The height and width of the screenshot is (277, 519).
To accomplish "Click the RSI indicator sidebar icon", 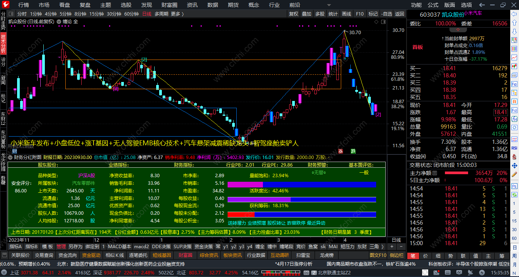I will (x=514, y=148).
